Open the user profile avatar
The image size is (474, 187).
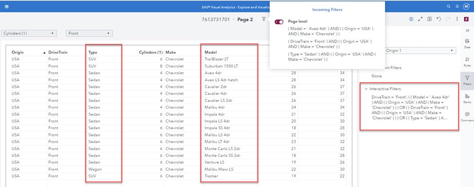coord(466,6)
